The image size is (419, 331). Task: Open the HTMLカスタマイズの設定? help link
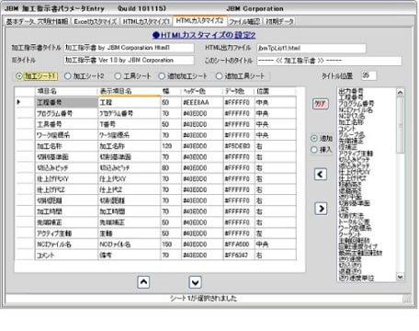[204, 35]
